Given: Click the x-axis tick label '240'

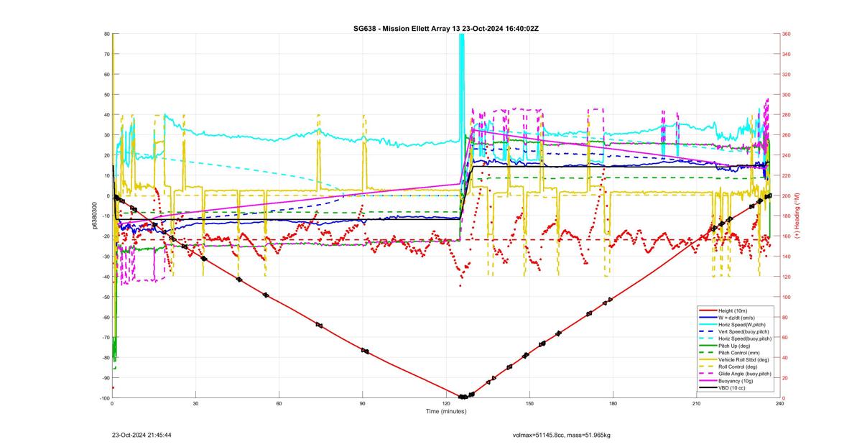Looking at the screenshot, I should pyautogui.click(x=779, y=404).
